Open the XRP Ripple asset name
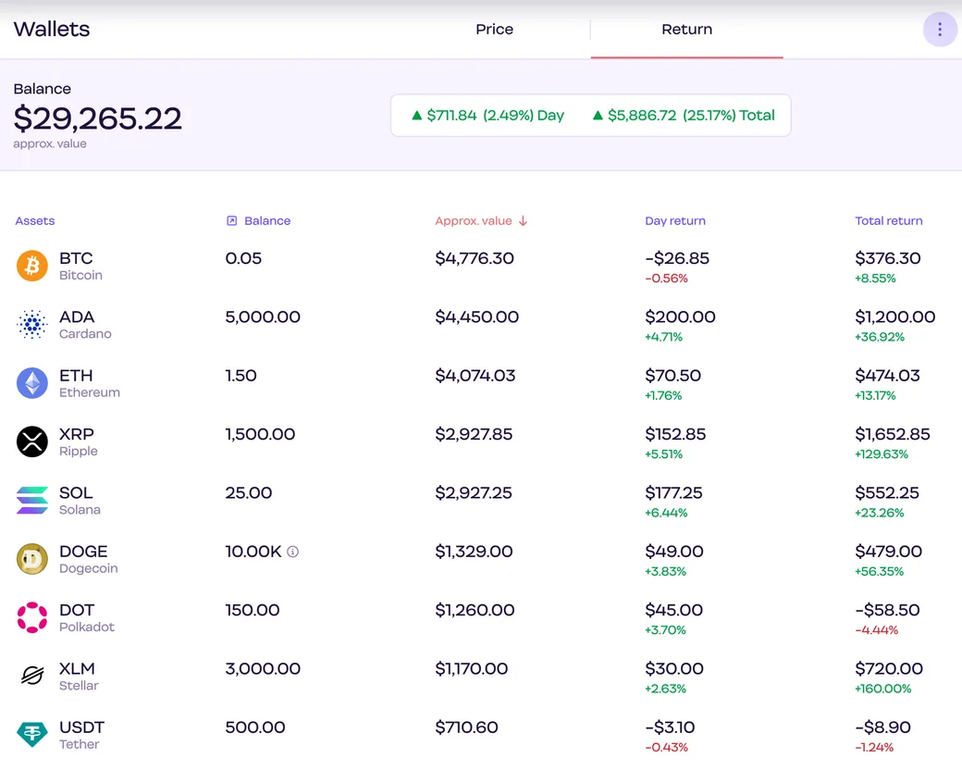 pyautogui.click(x=78, y=441)
